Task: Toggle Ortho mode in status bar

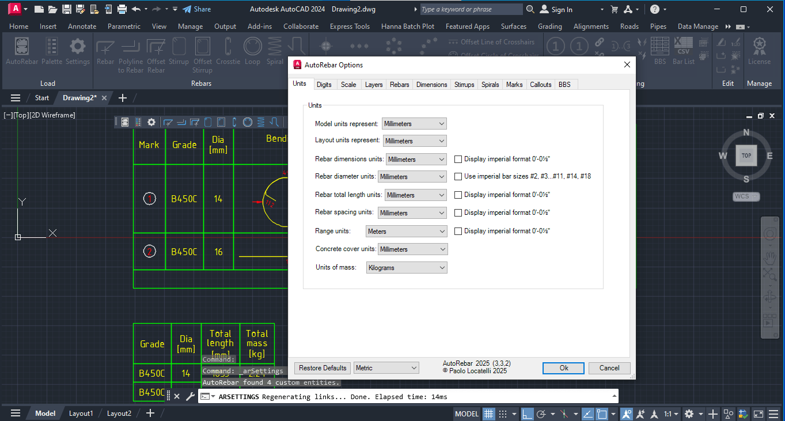Action: tap(527, 414)
